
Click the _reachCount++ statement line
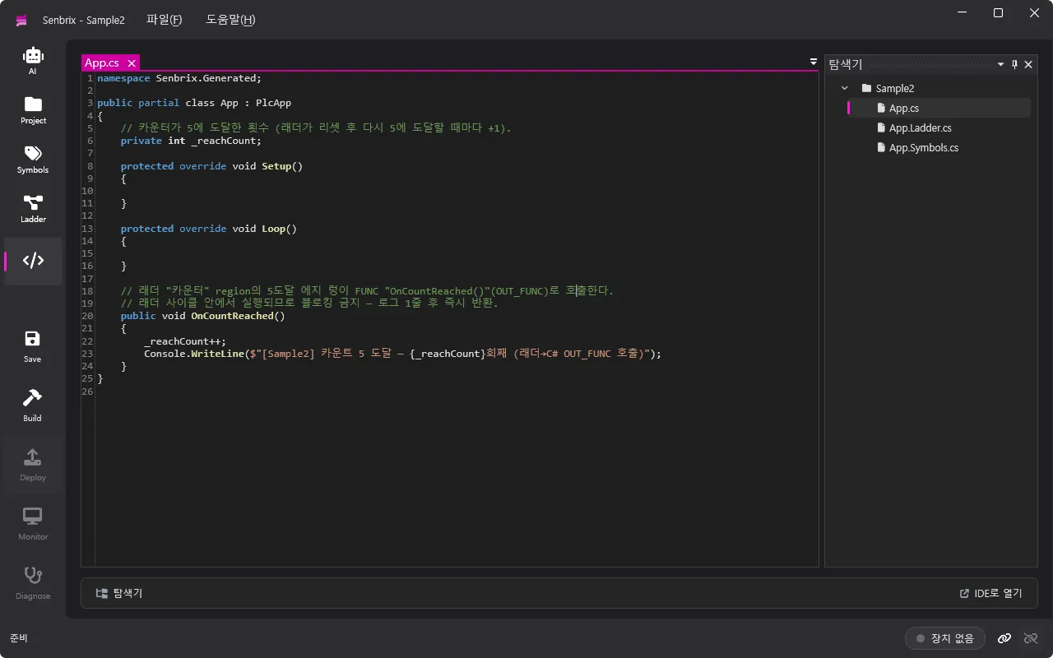point(184,341)
